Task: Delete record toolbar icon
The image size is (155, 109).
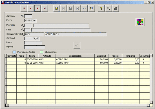Action: [x=77, y=8]
